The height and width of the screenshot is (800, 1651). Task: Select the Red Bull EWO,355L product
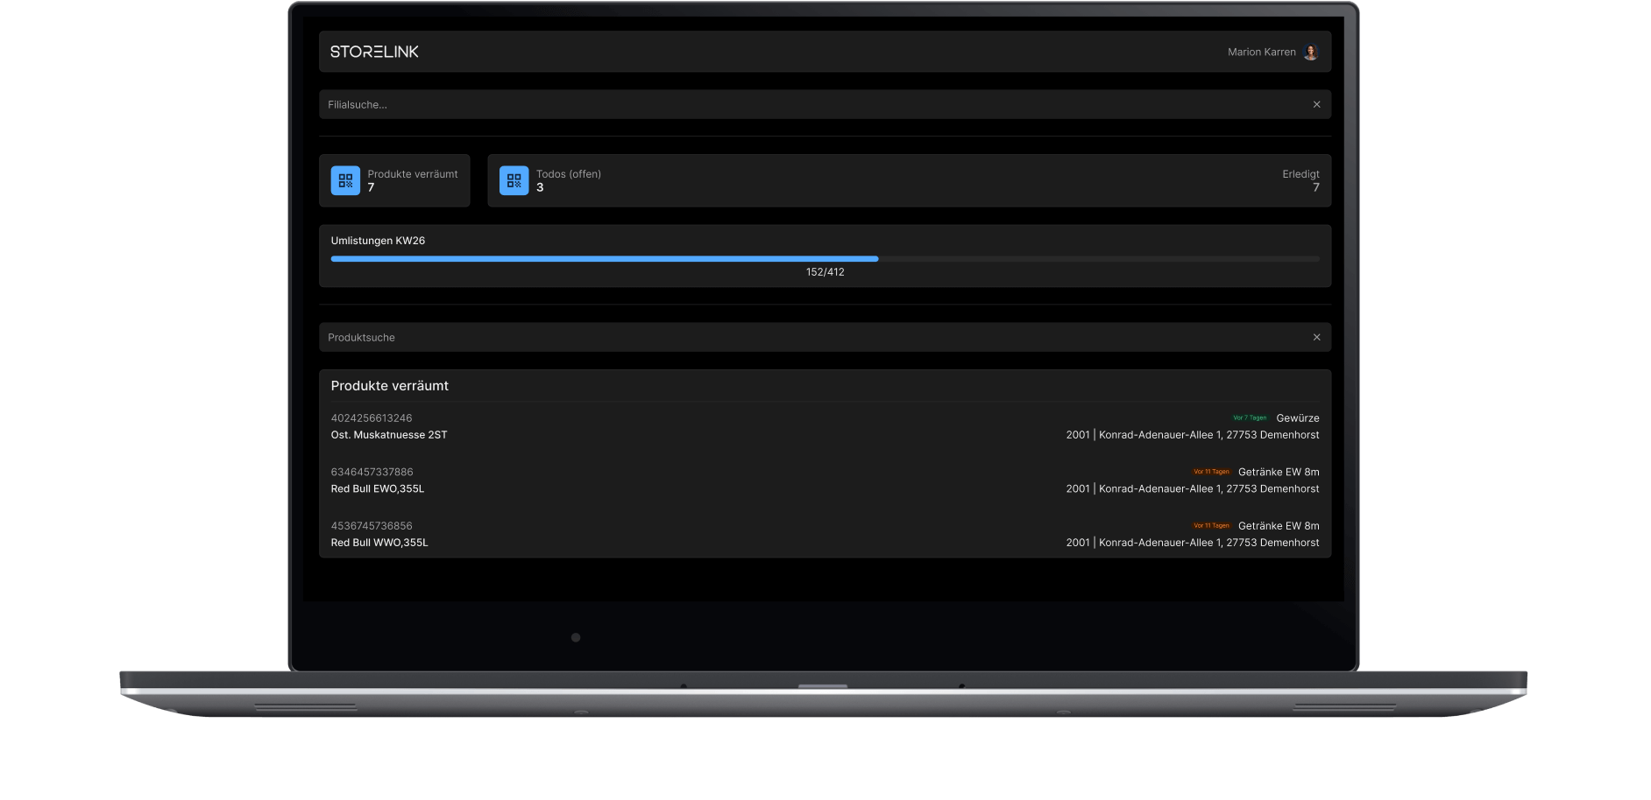(378, 489)
